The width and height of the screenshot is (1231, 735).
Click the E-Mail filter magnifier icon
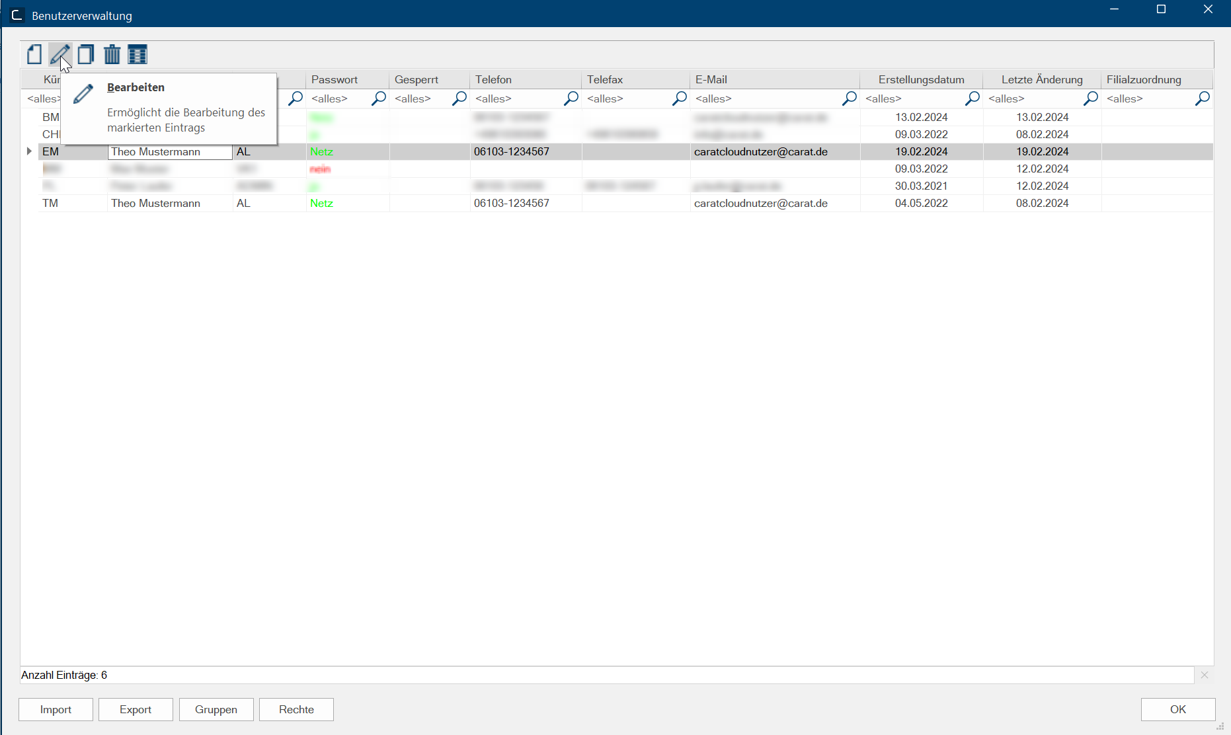[850, 98]
